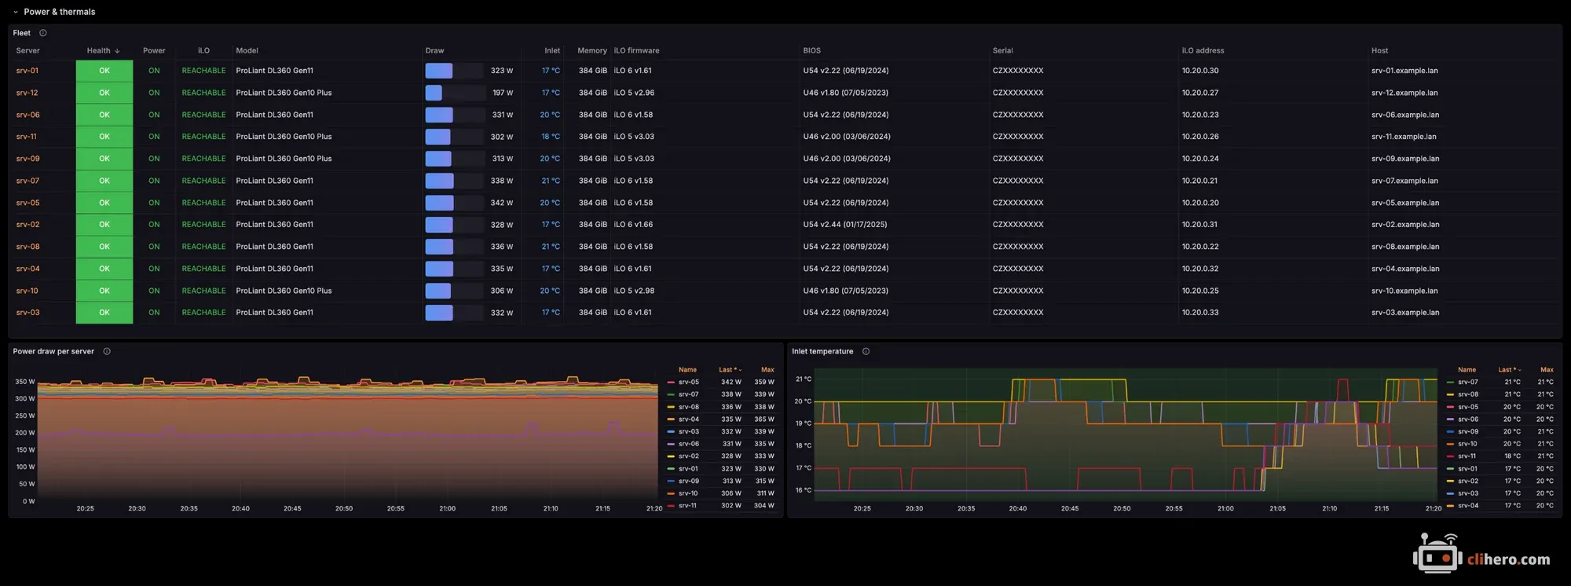Click the iLO firmware column header
Viewport: 1571px width, 586px height.
(636, 50)
